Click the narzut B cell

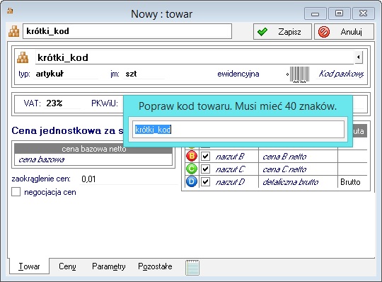point(230,157)
